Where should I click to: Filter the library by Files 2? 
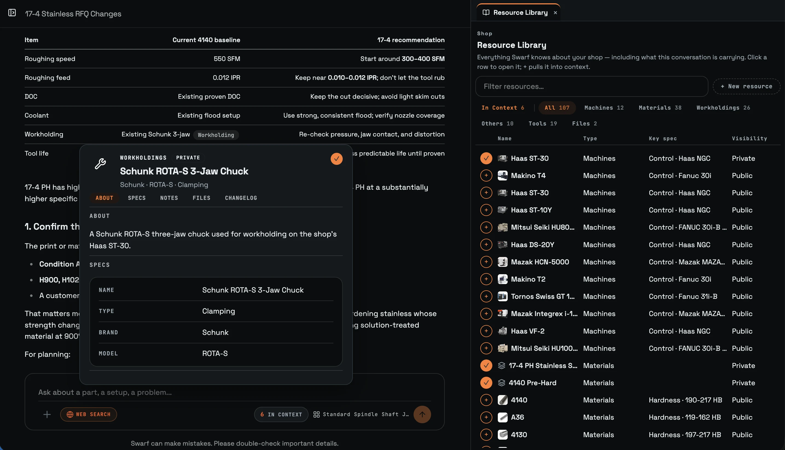[x=584, y=124]
